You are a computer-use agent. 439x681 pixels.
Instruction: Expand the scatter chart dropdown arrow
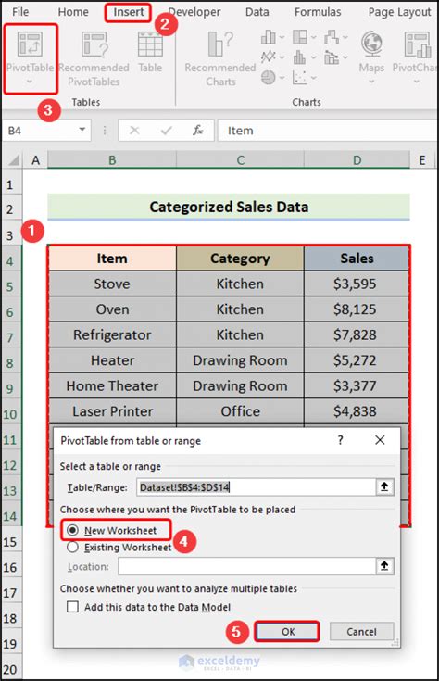(x=314, y=78)
